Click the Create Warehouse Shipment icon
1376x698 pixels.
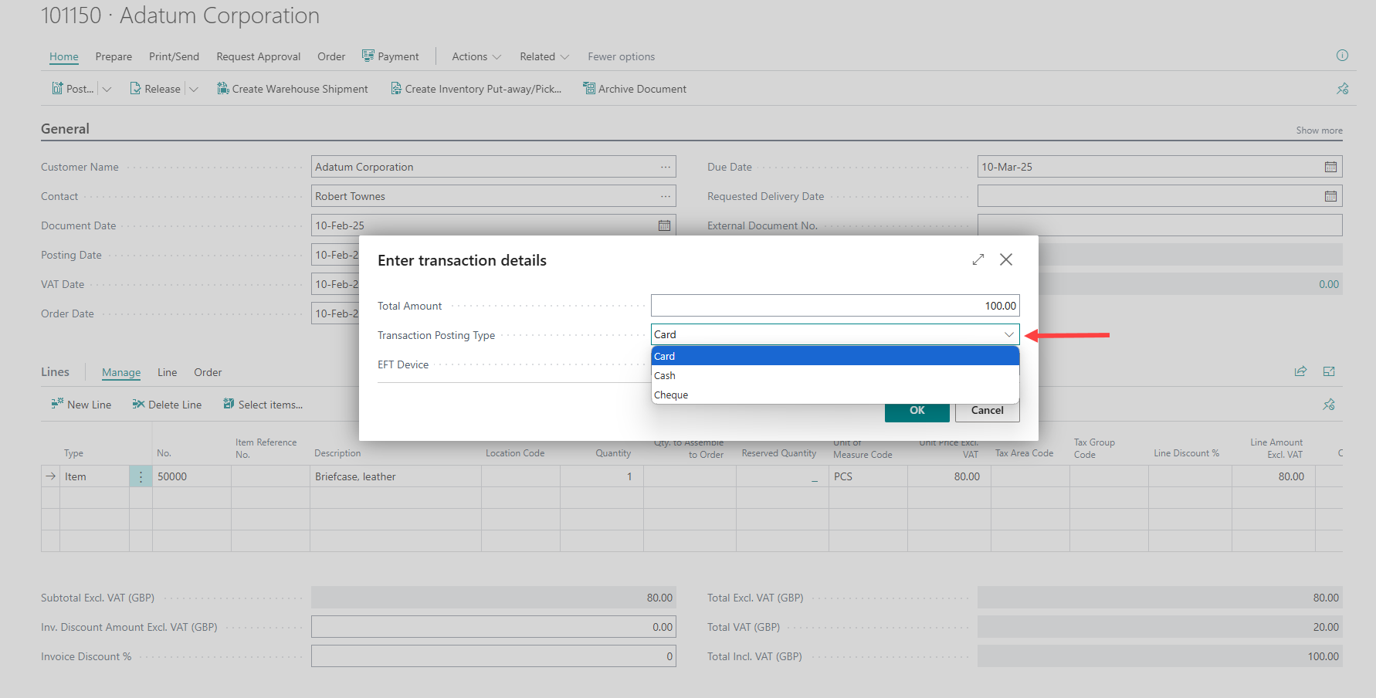(x=223, y=89)
